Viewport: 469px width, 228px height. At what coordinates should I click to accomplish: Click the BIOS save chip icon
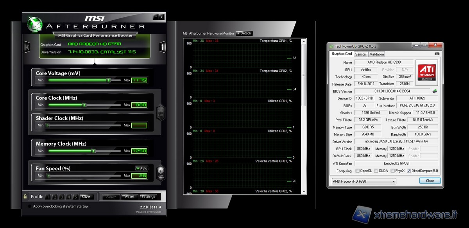(x=435, y=91)
